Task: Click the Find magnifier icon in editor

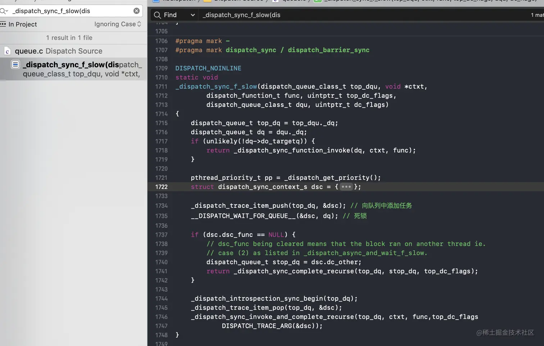Action: tap(157, 15)
